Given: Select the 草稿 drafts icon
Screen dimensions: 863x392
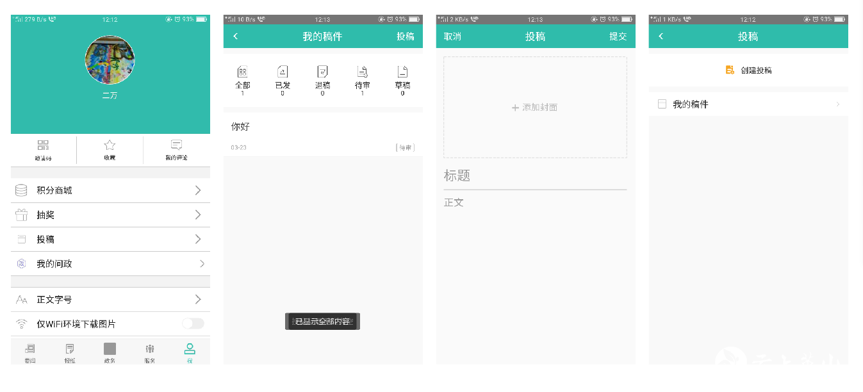Looking at the screenshot, I should coord(402,72).
